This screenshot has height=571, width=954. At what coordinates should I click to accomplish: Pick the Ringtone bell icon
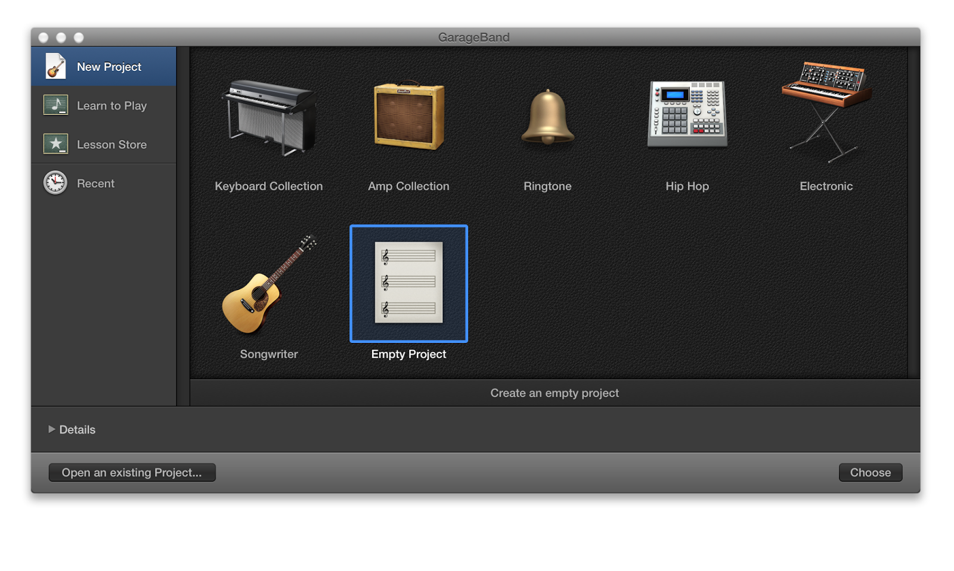[547, 117]
